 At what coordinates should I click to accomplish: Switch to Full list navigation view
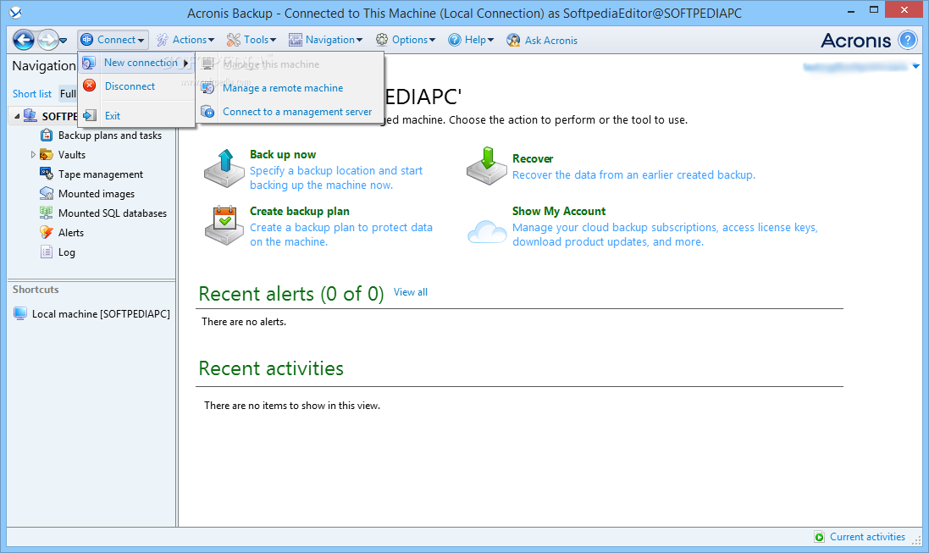[68, 94]
